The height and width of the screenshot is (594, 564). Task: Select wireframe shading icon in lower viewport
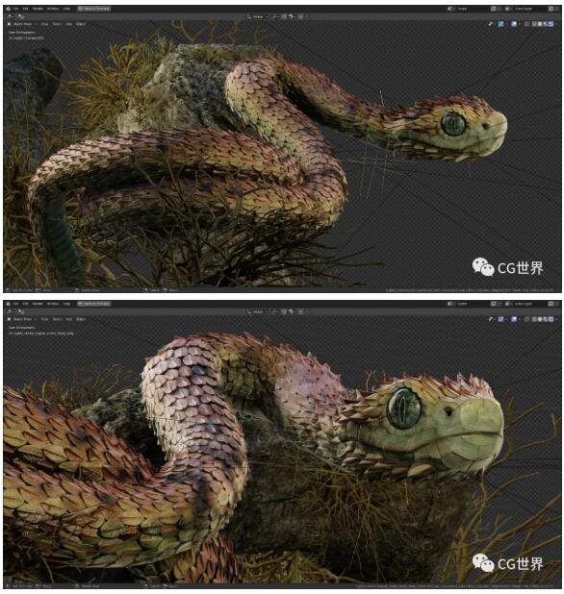[534, 319]
